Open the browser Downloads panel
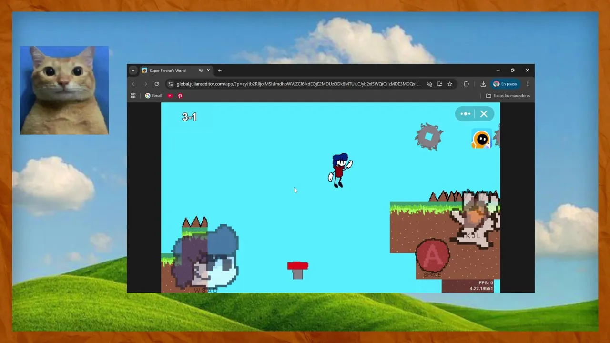This screenshot has height=343, width=610. coord(483,84)
